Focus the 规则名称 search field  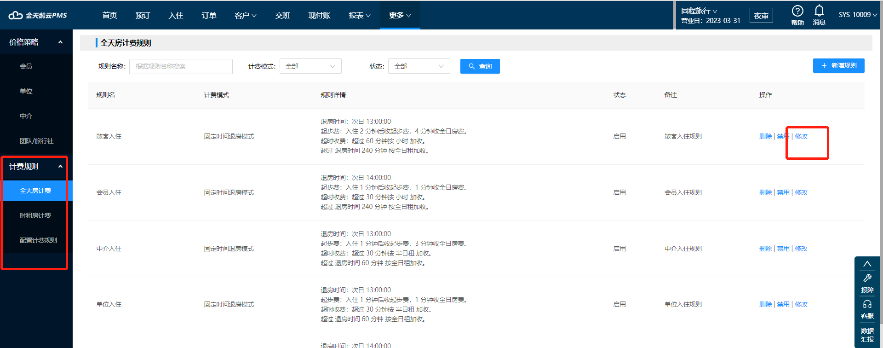point(181,66)
